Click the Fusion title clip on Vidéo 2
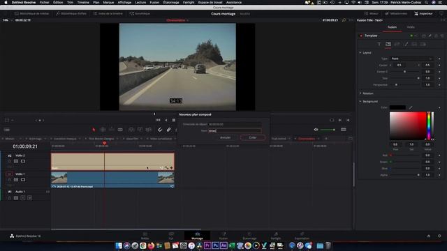Image resolution: width=447 pixels, height=251 pixels. [x=112, y=161]
